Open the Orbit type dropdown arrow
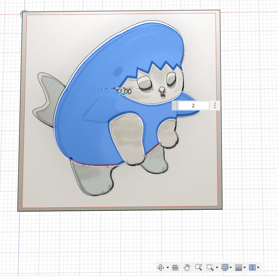The image size is (278, 276). (x=168, y=267)
